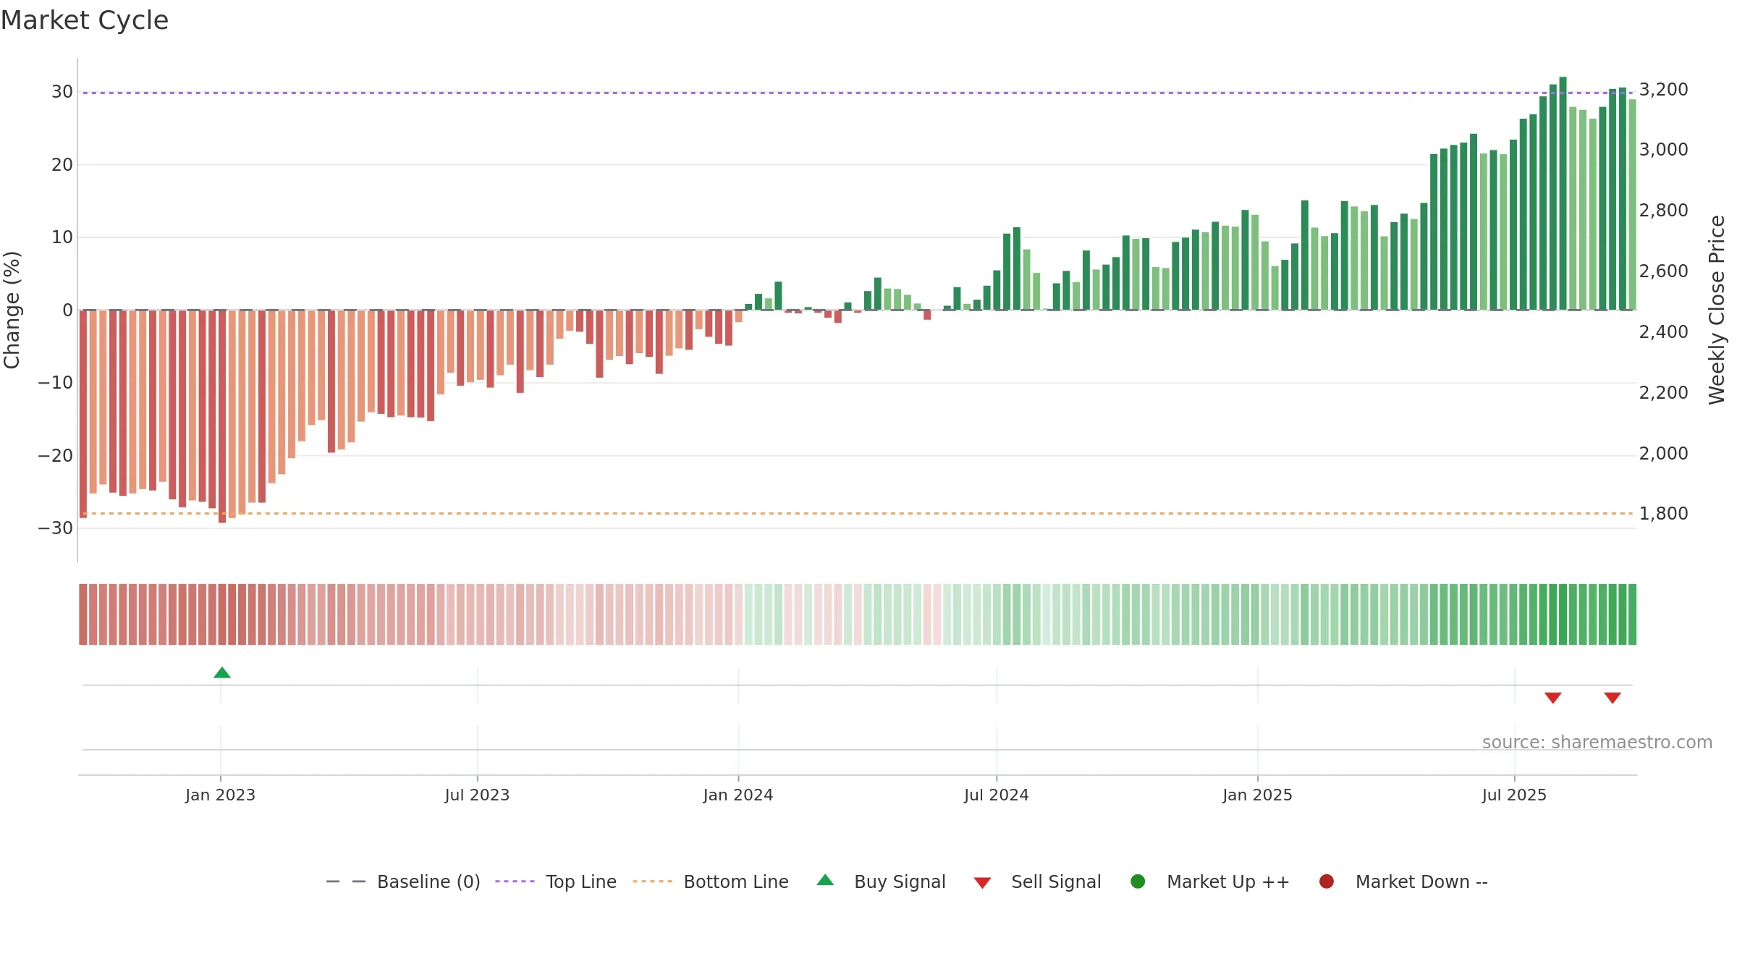Click the 3,200 price tick label

1664,90
